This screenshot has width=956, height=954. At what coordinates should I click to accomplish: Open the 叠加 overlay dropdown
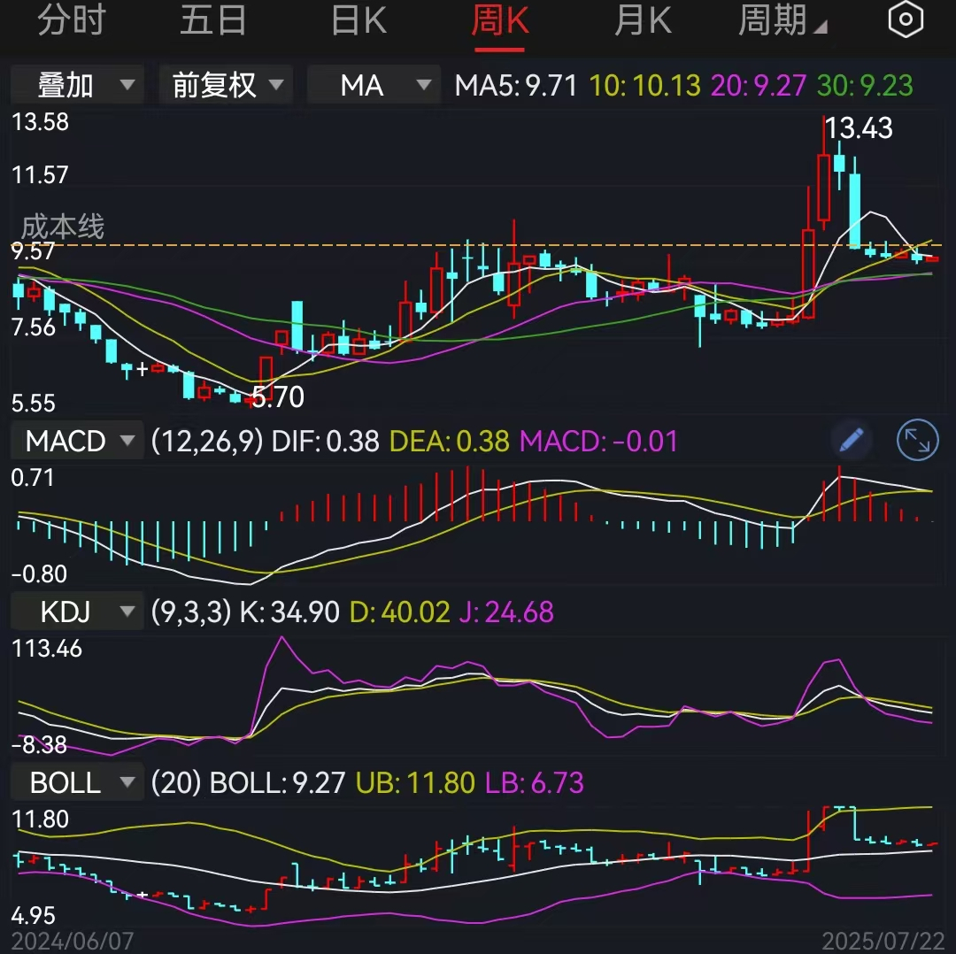[77, 85]
